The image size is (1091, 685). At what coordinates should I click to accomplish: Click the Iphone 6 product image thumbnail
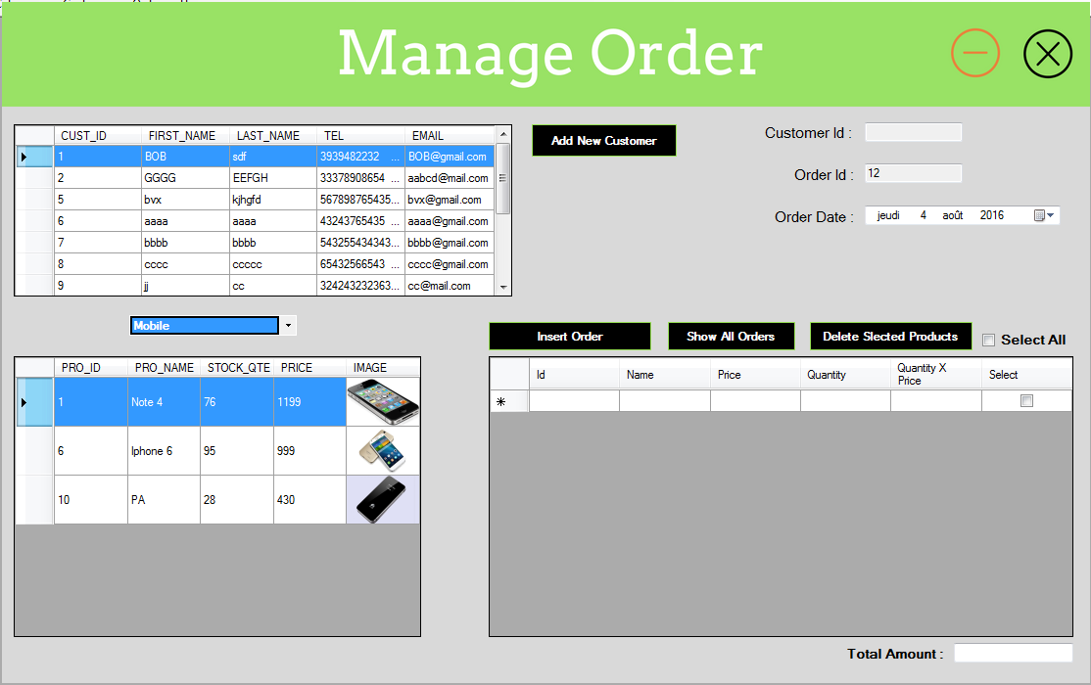(383, 450)
